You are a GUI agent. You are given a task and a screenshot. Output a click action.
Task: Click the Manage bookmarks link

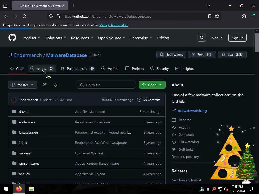(114, 25)
